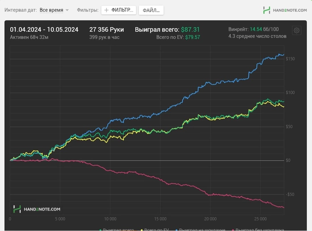Click the $50 y-axis label
Viewport: 312px width, 231px height.
(289, 127)
